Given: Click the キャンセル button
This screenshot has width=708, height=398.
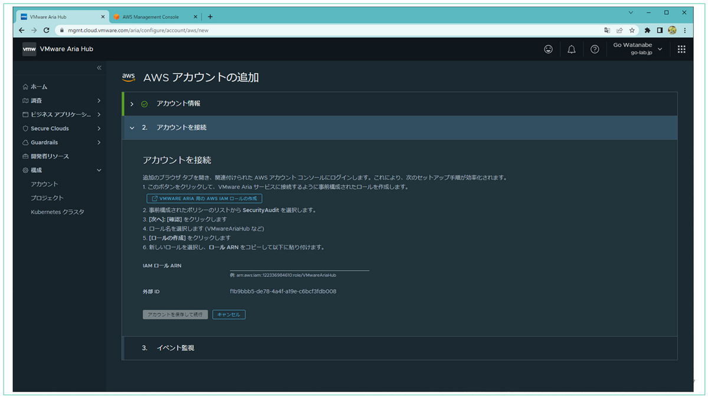Looking at the screenshot, I should [229, 315].
